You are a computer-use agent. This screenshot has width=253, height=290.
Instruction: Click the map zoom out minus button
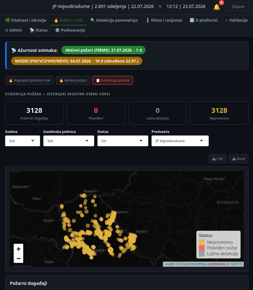coord(18,258)
